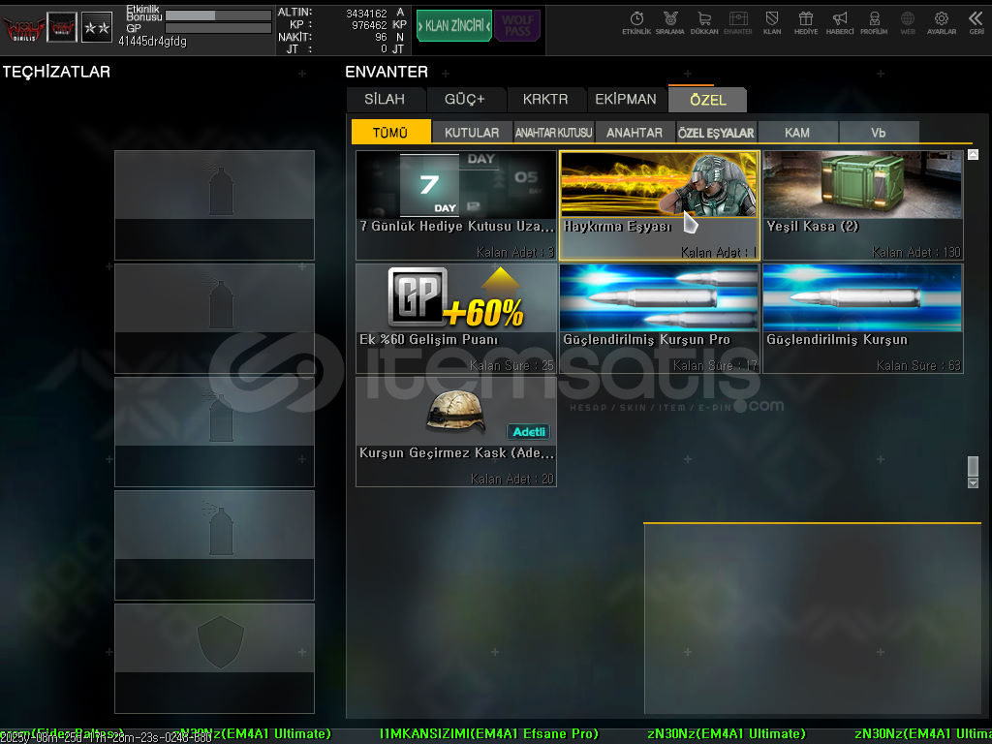Click the ENVANTER heading
The image size is (992, 744).
click(x=387, y=72)
